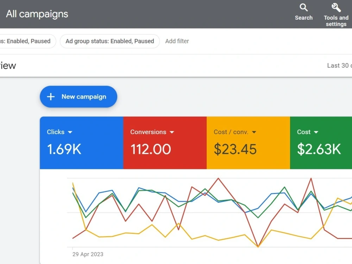Click the Add filter field
The image size is (352, 264).
177,41
